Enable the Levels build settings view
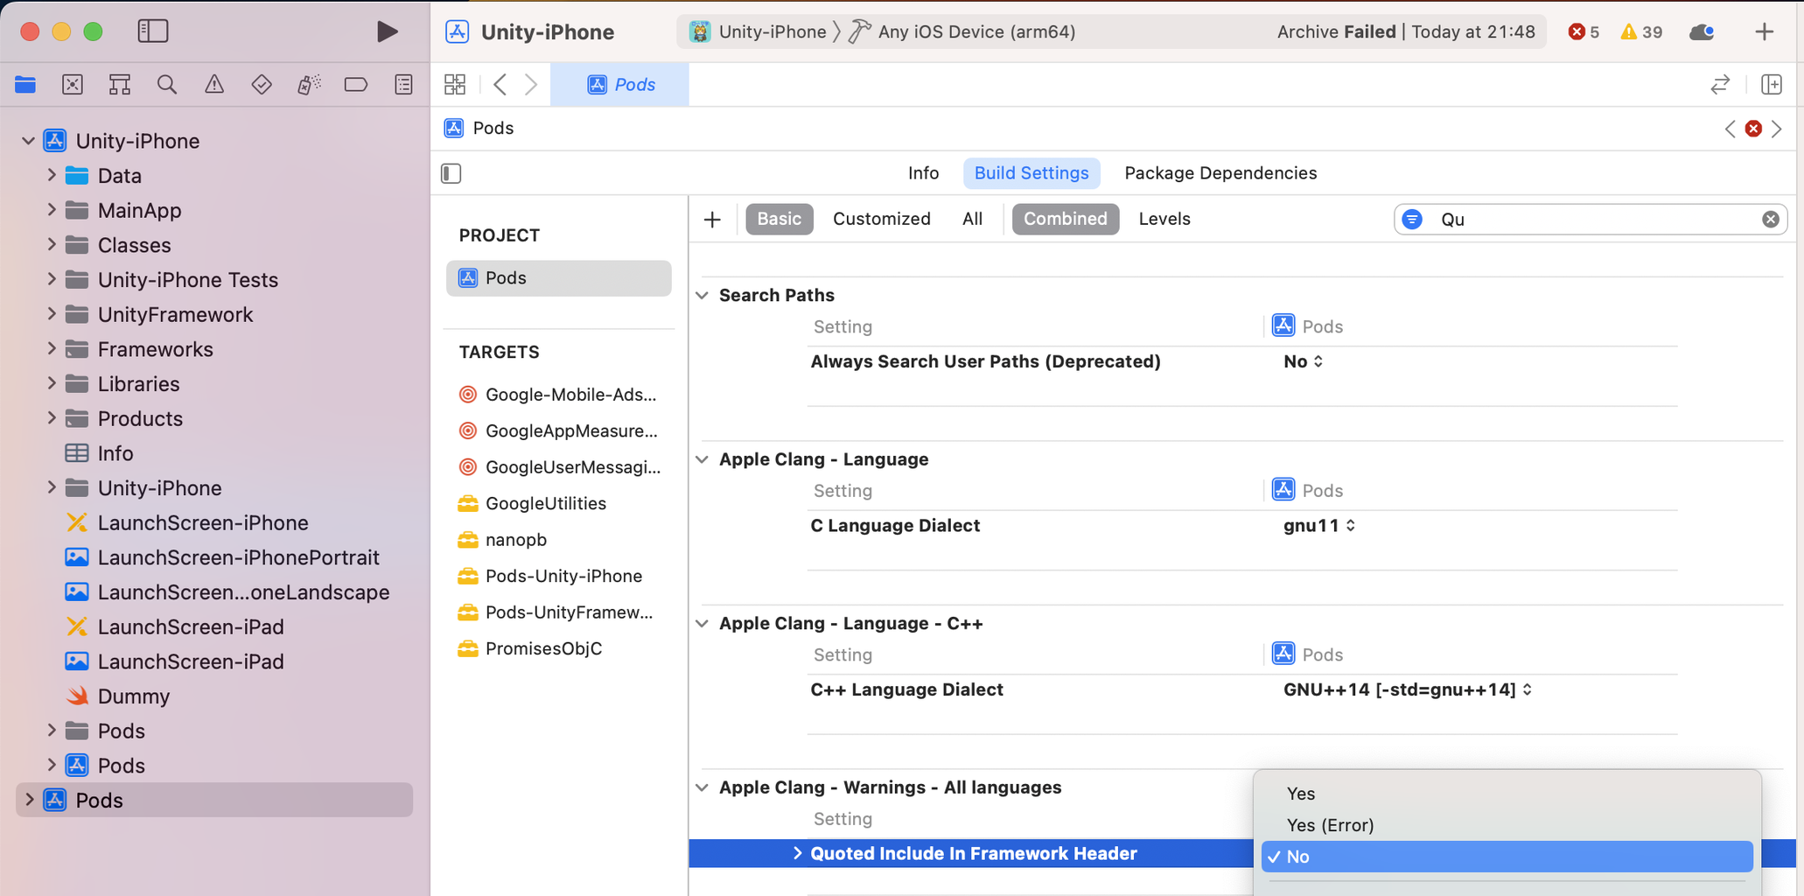 tap(1164, 219)
